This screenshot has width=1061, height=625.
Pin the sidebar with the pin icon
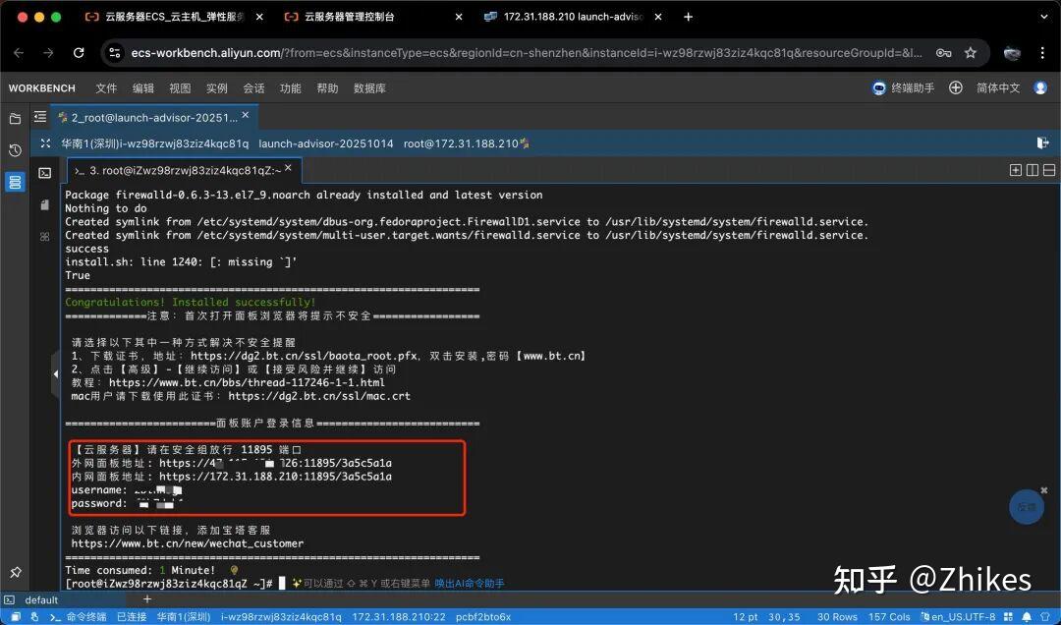pos(15,572)
